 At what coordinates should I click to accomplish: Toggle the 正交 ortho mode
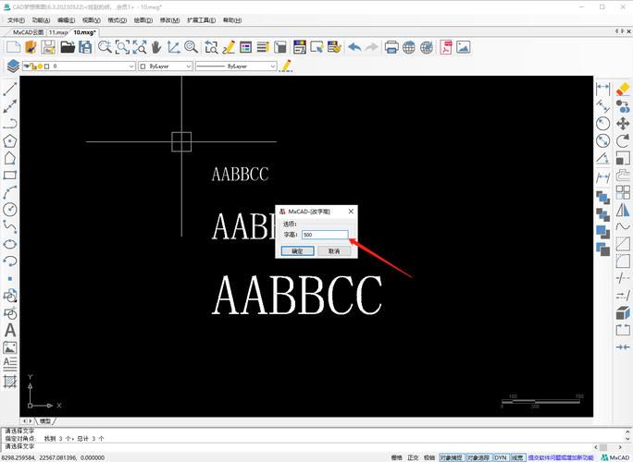pyautogui.click(x=413, y=456)
